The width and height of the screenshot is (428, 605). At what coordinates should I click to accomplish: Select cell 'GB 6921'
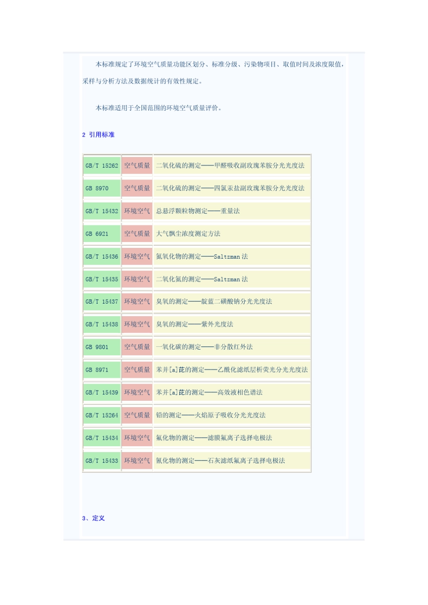point(102,234)
